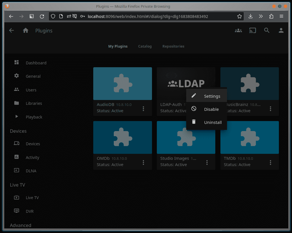The width and height of the screenshot is (292, 233).
Task: Click the Home icon in Jellyfin header
Action: pos(26,30)
